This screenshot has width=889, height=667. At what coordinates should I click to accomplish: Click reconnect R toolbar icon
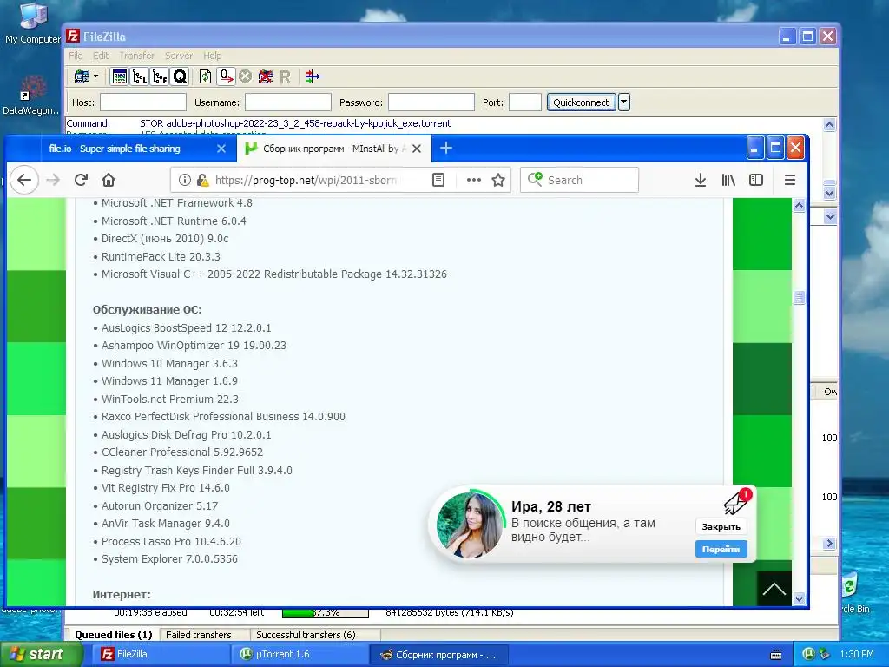[285, 76]
